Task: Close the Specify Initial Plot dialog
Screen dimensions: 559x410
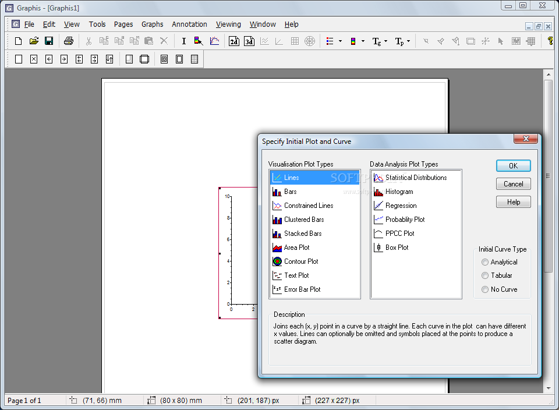Action: tap(525, 139)
